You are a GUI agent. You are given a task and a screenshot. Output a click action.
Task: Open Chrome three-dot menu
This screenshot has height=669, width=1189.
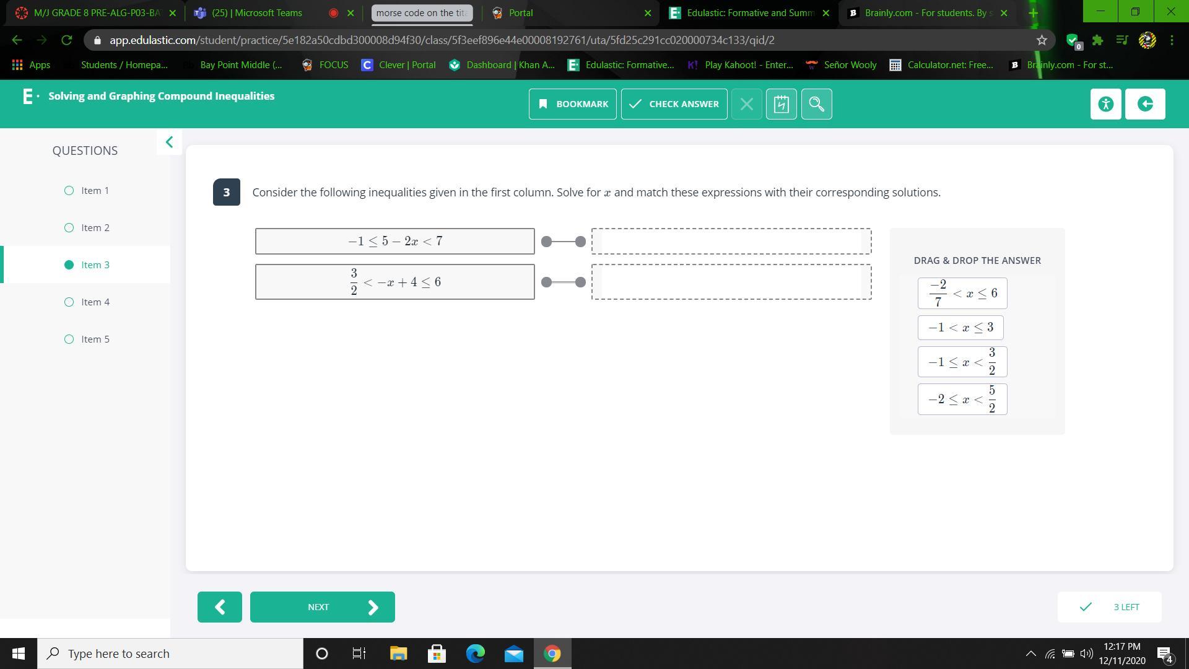tap(1172, 40)
